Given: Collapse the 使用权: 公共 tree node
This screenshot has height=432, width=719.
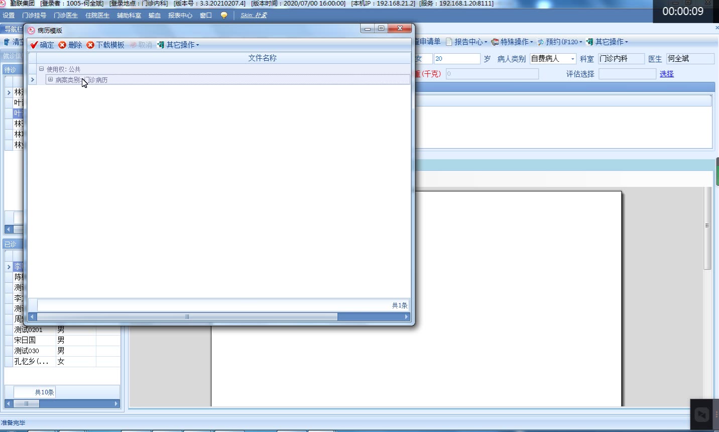Looking at the screenshot, I should pyautogui.click(x=42, y=69).
